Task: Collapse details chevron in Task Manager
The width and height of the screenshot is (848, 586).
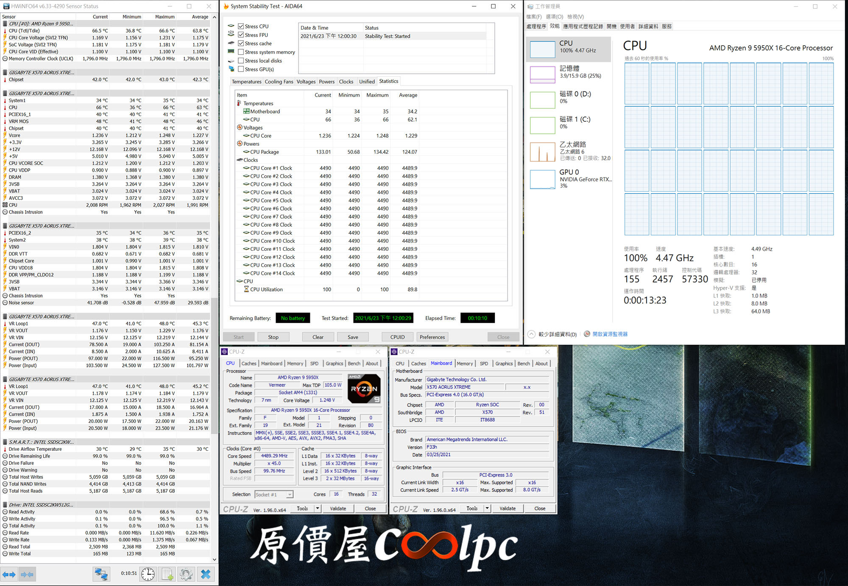Action: point(531,334)
